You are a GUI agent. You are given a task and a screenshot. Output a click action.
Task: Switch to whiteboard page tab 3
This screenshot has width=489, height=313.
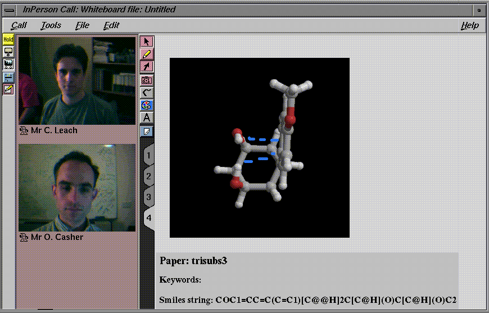tap(148, 197)
